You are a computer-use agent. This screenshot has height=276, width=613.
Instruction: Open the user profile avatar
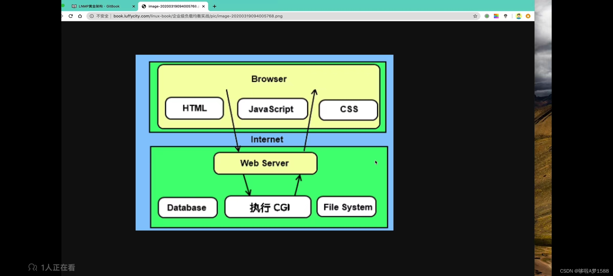point(518,16)
